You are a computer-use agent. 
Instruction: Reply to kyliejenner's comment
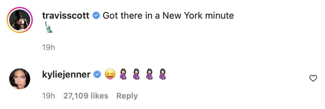point(127,96)
